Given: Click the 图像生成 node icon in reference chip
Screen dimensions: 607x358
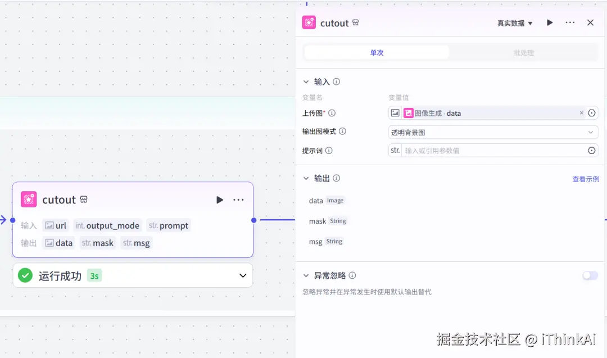Looking at the screenshot, I should pos(409,113).
